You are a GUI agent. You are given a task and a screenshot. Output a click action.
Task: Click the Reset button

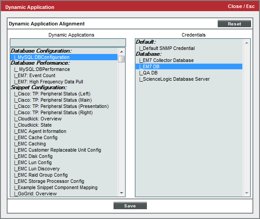(234, 24)
